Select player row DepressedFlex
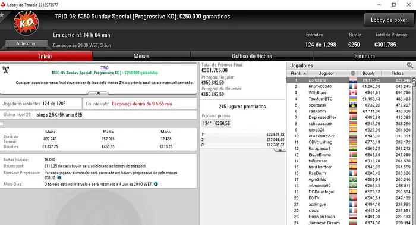 coord(349,117)
